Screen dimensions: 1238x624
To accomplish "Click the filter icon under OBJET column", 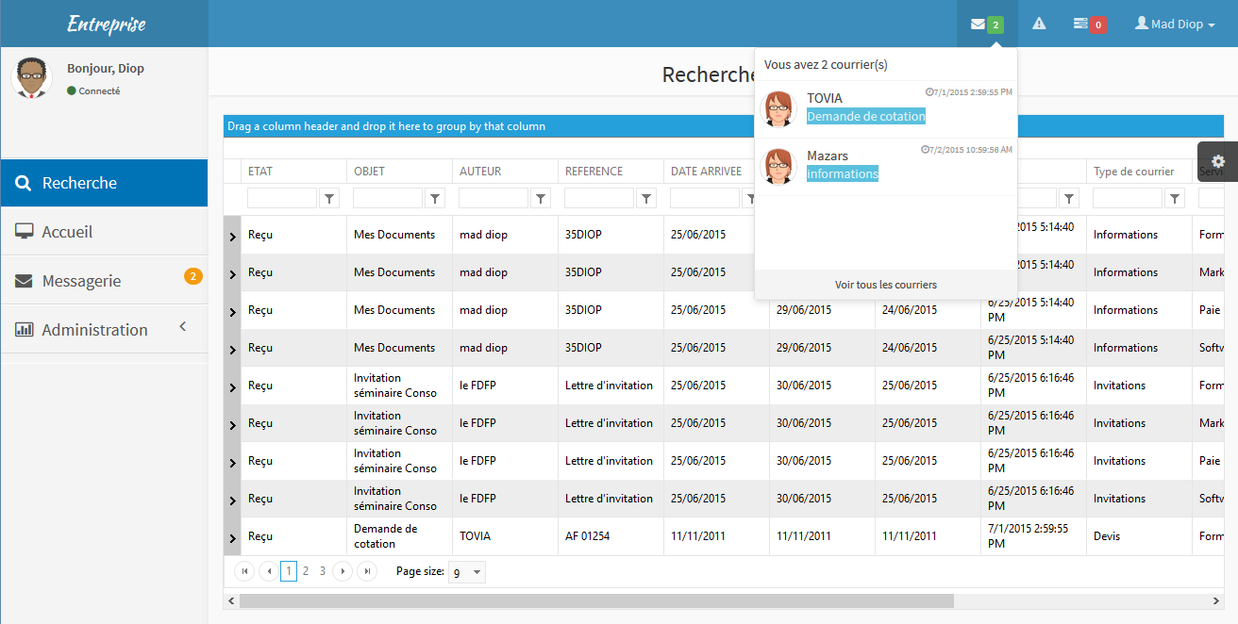I will click(x=435, y=198).
